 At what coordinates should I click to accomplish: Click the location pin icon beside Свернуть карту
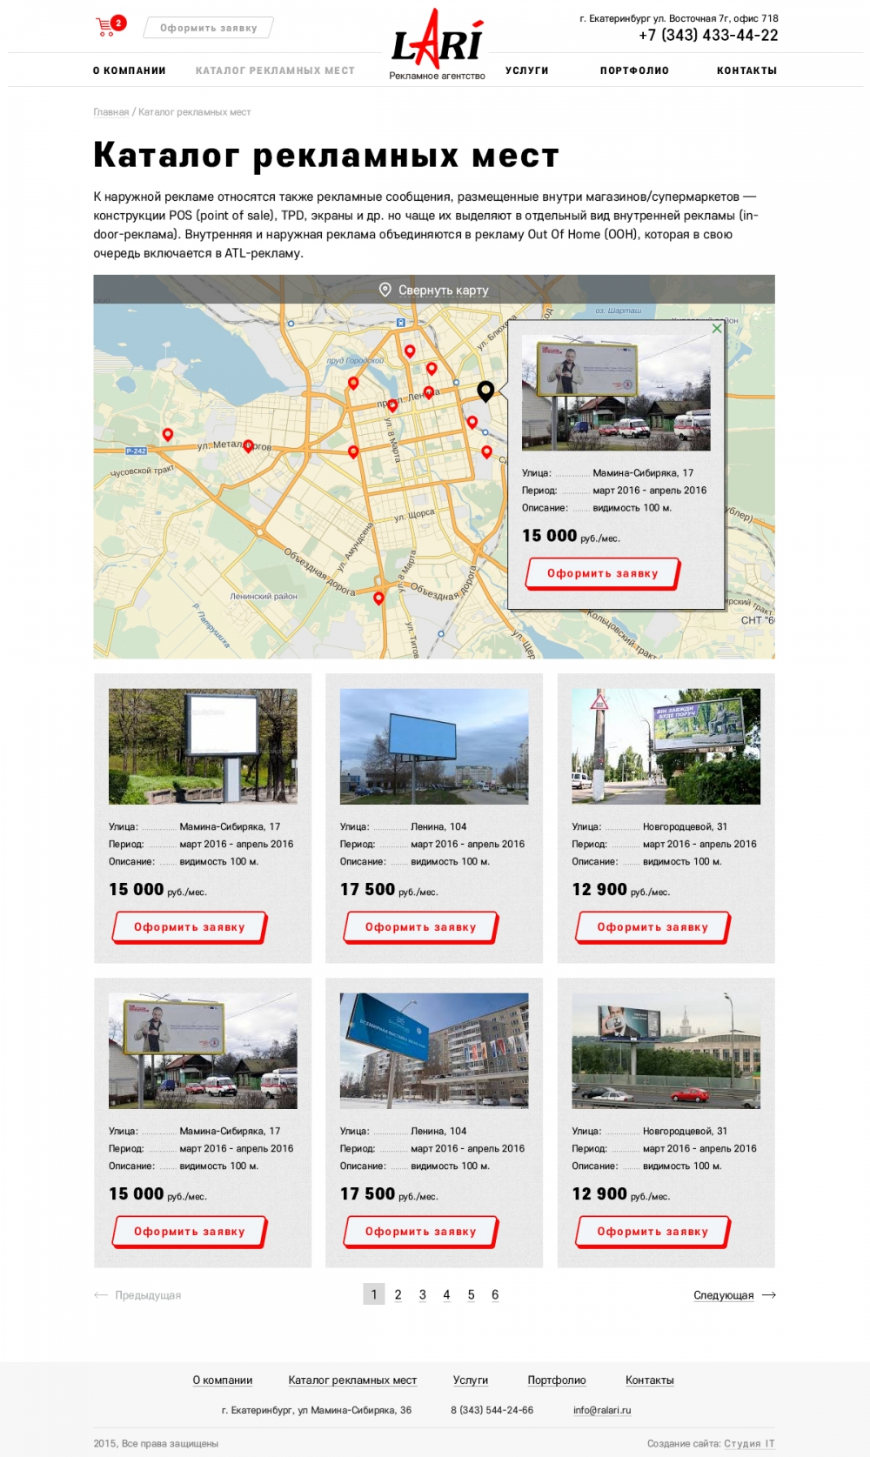(385, 290)
